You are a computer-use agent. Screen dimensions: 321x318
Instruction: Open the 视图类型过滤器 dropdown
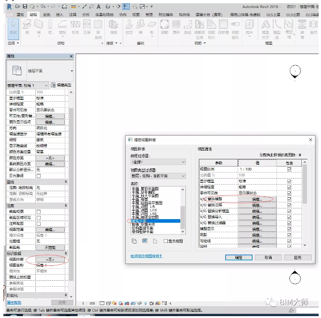pos(158,176)
